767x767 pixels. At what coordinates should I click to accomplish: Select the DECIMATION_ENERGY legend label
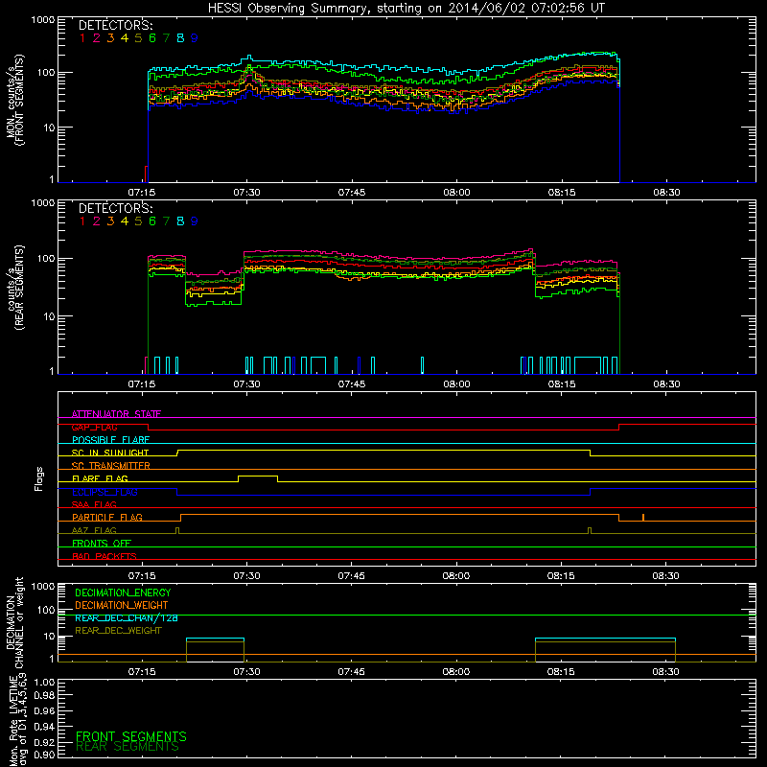click(x=123, y=593)
